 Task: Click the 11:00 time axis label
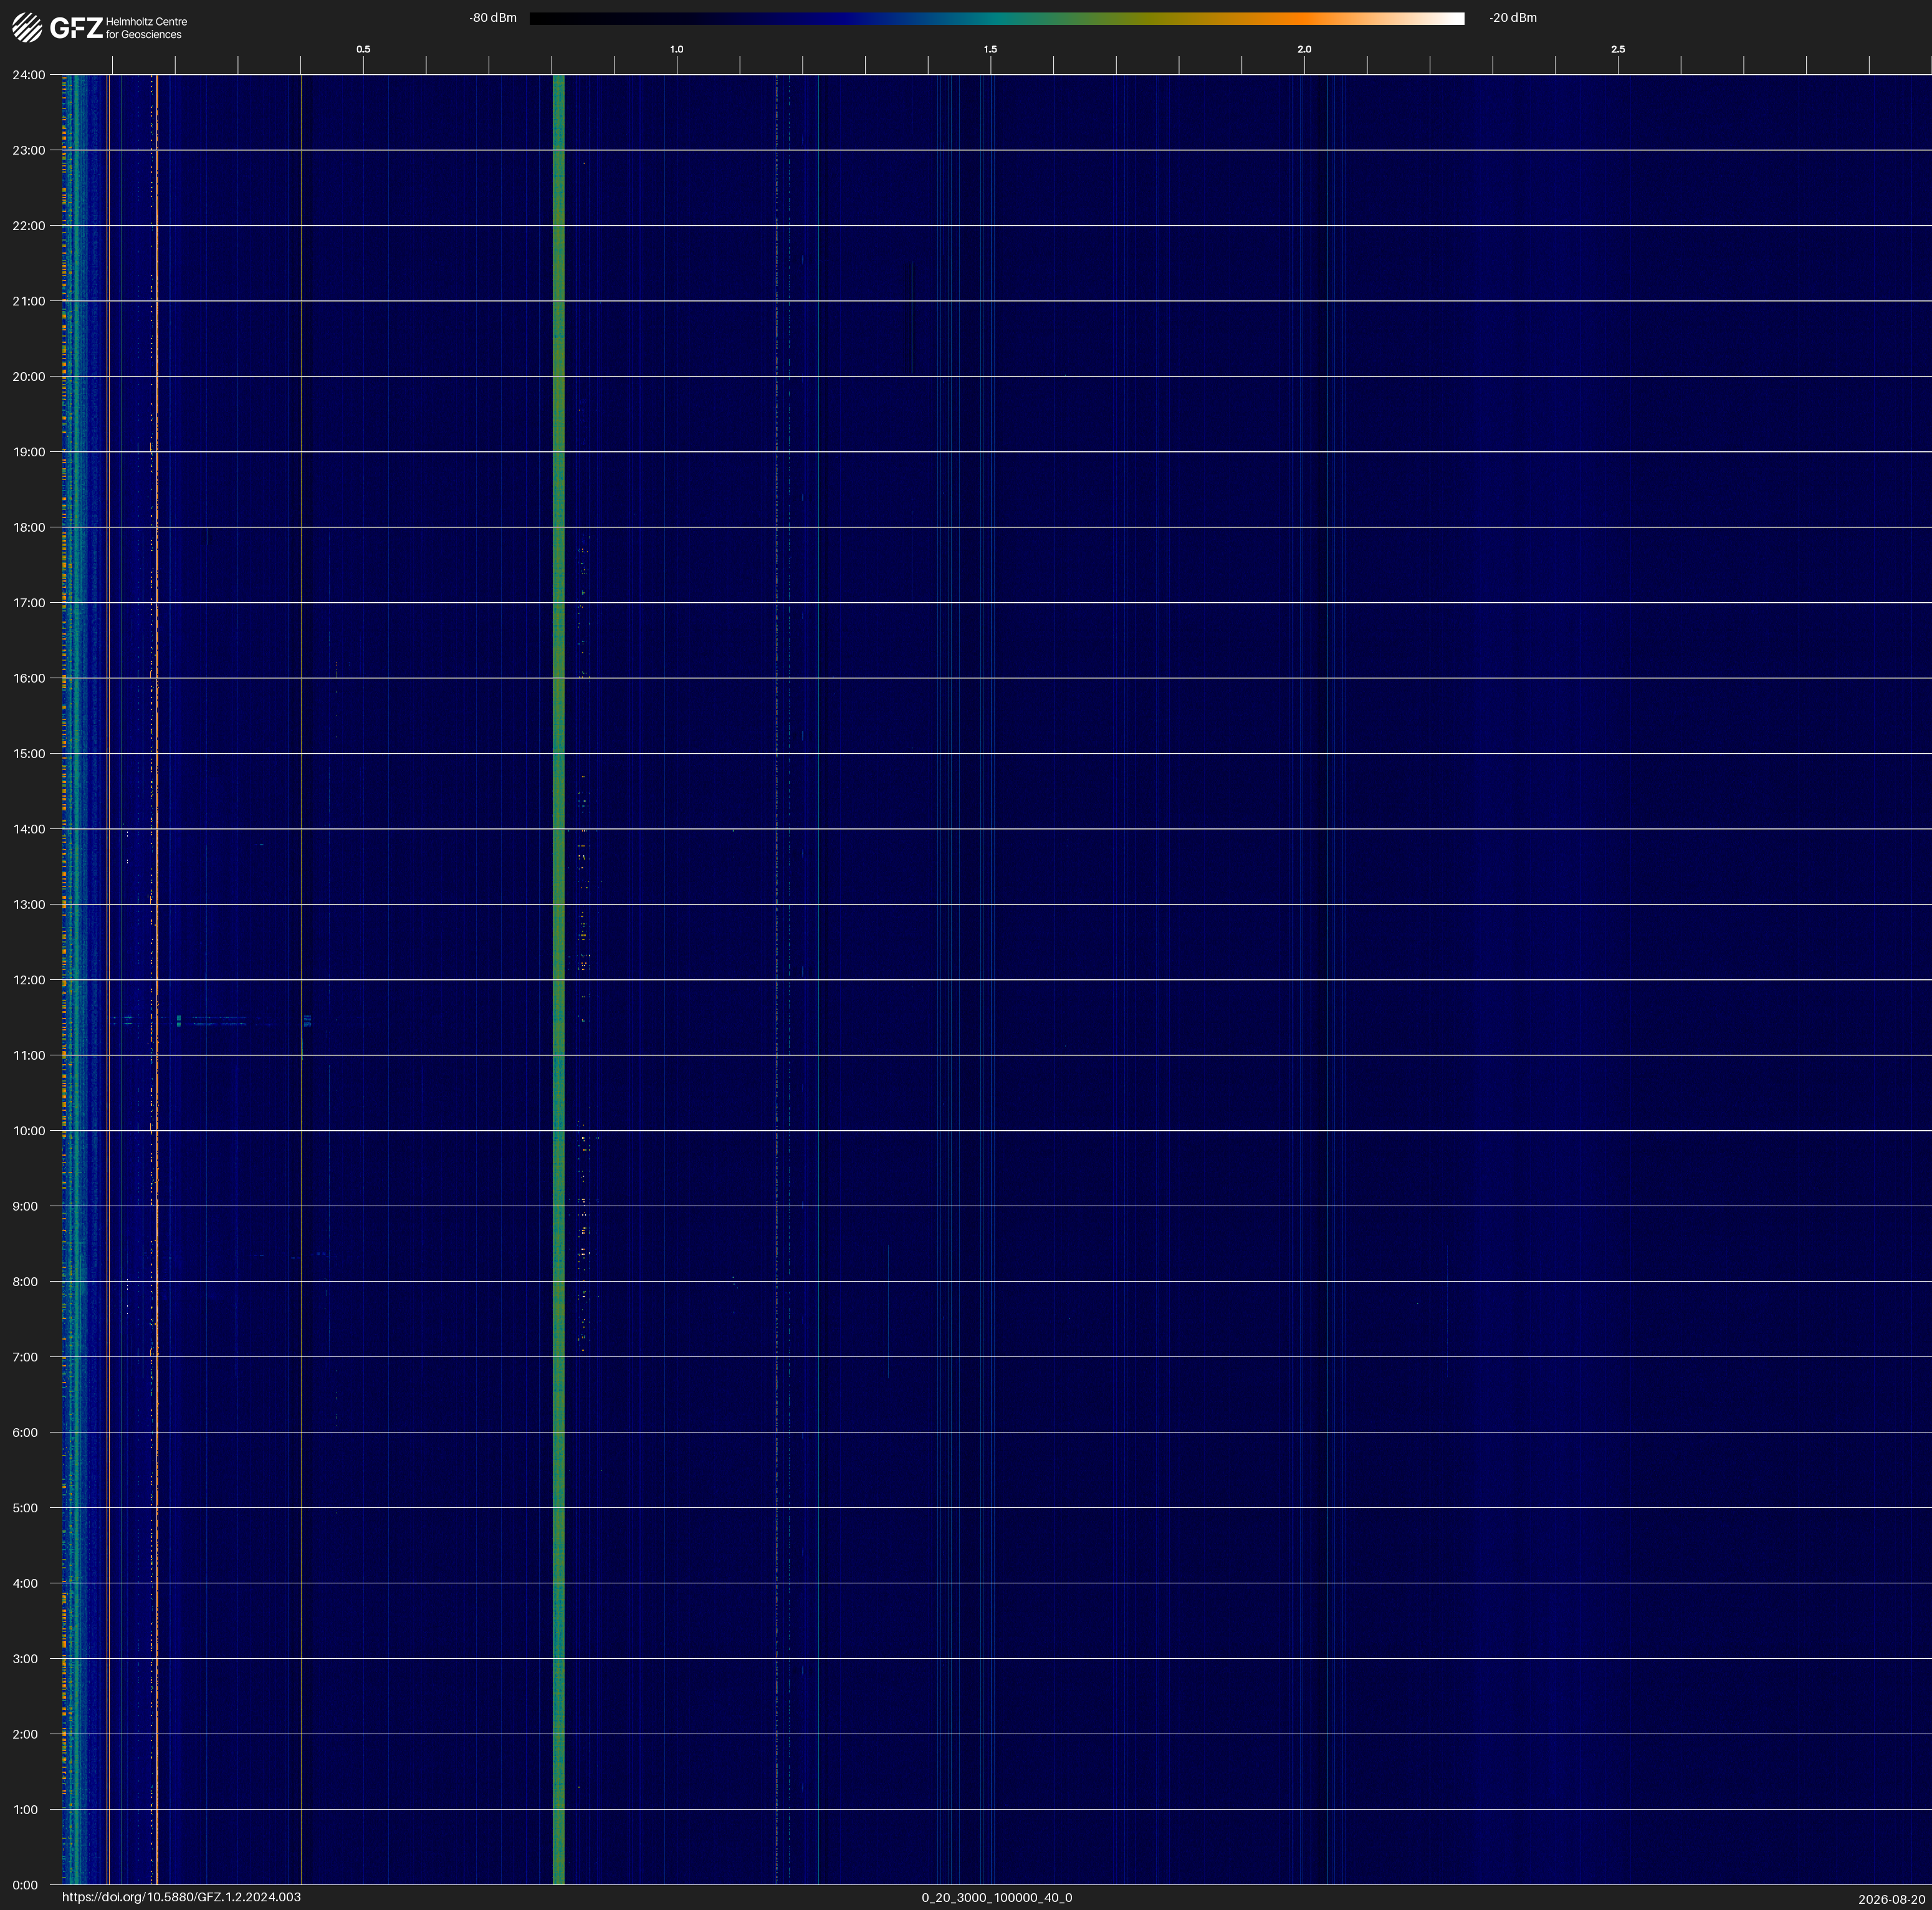click(x=28, y=1055)
